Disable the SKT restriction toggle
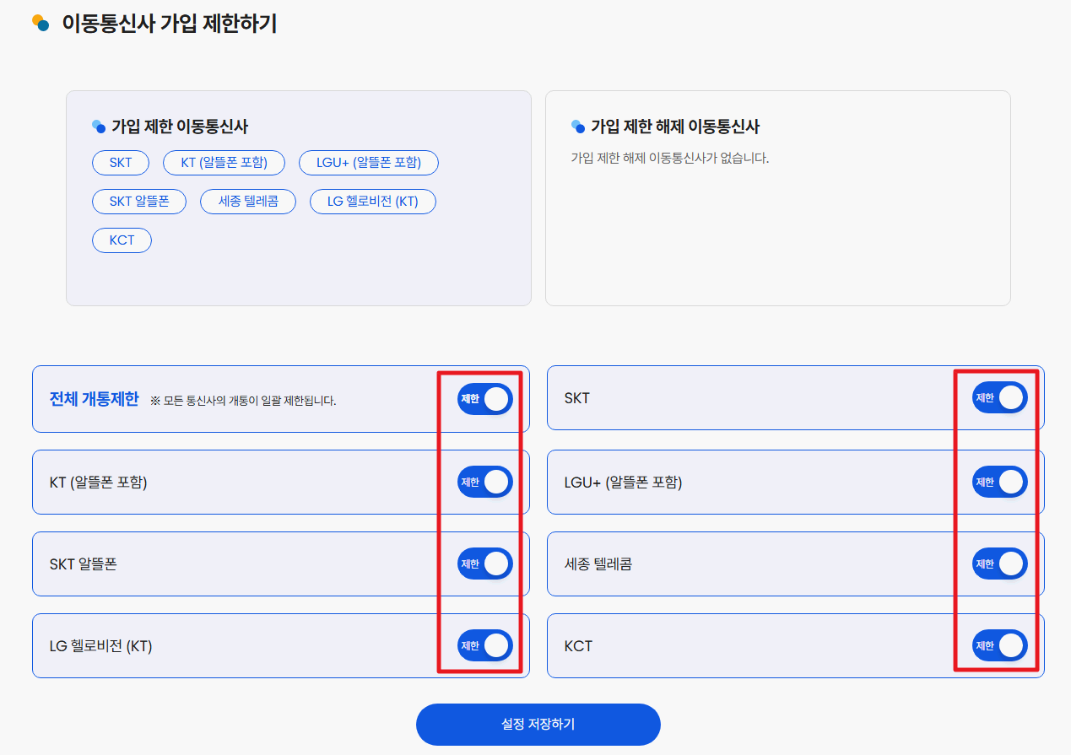Image resolution: width=1071 pixels, height=755 pixels. pyautogui.click(x=999, y=397)
